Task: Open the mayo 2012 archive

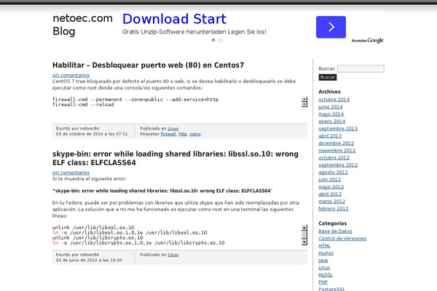Action: pos(331,186)
